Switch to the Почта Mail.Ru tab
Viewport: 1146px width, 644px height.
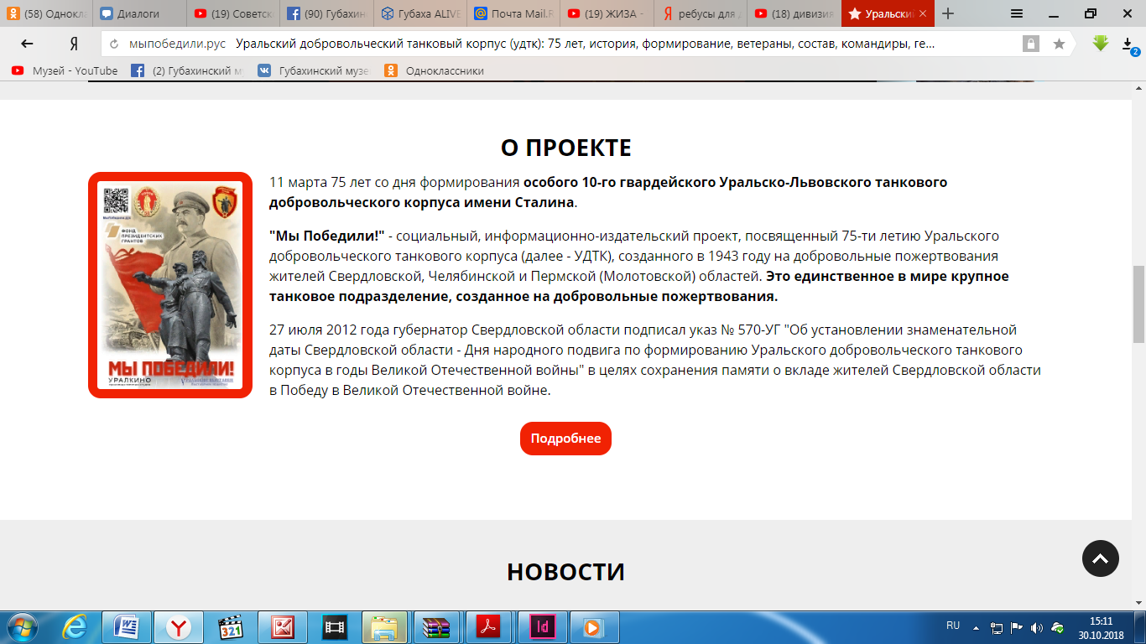pos(513,13)
